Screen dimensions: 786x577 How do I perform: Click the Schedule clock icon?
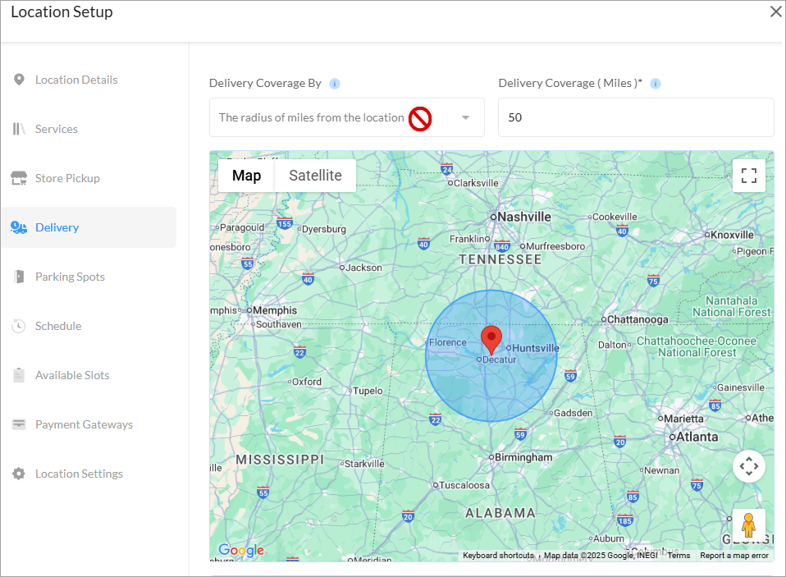19,326
